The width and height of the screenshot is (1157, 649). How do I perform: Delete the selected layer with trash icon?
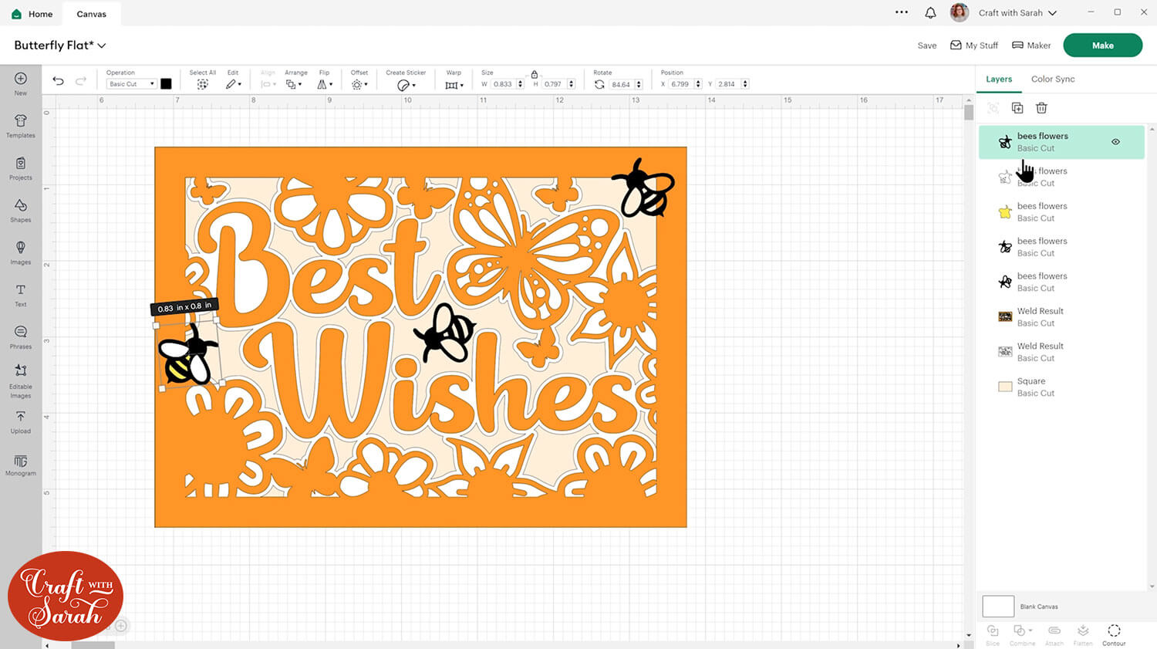click(1041, 108)
